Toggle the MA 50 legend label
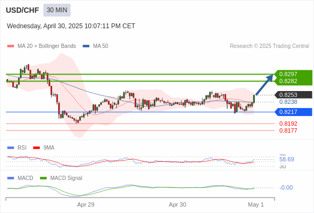This screenshot has height=213, width=314. (101, 46)
